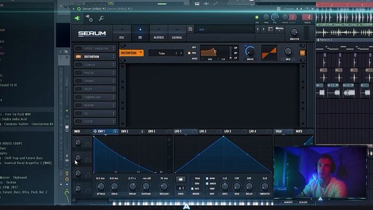Switch to the FX tab
Screen dimensions: 373x210
tap(140, 33)
